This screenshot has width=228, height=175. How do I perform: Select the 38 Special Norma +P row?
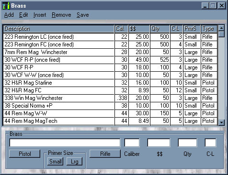point(110,106)
